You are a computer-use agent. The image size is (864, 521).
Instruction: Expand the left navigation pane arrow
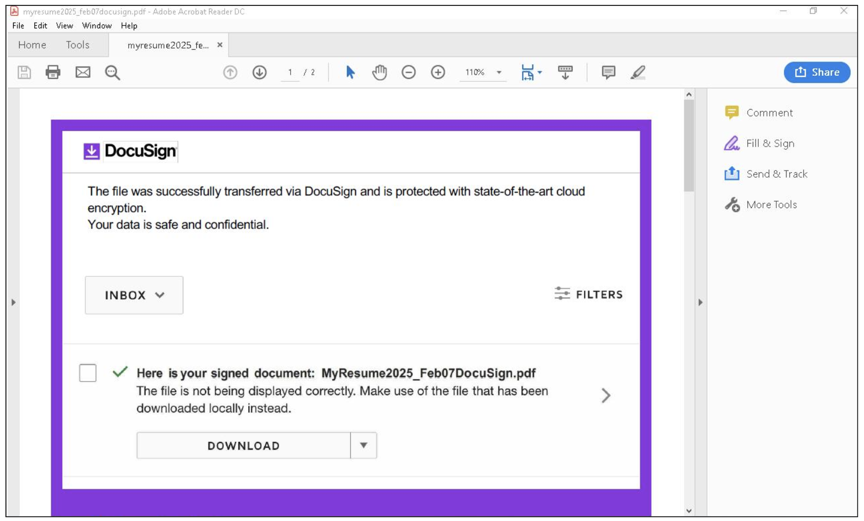point(14,302)
